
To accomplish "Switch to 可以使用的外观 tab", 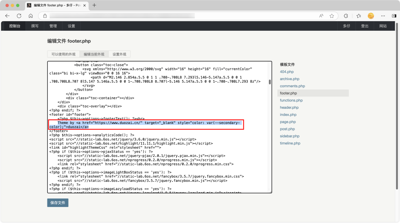I will pyautogui.click(x=64, y=54).
